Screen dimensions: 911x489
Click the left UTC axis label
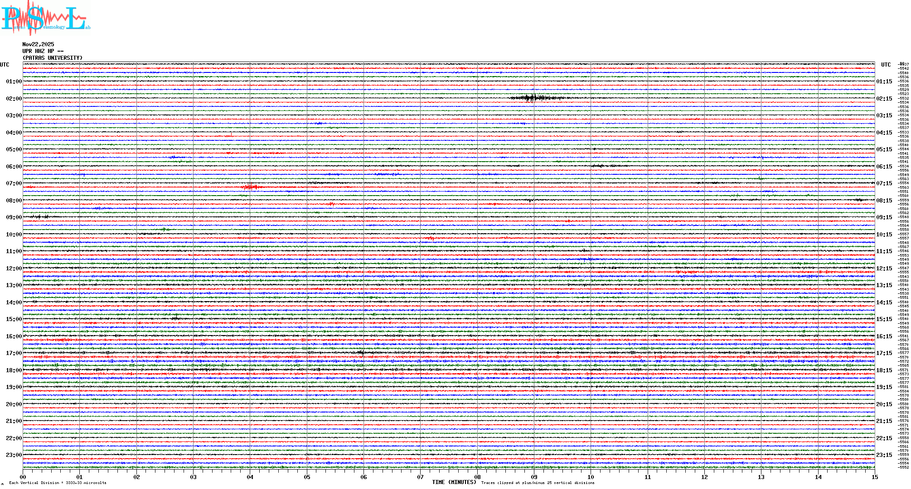coord(5,65)
